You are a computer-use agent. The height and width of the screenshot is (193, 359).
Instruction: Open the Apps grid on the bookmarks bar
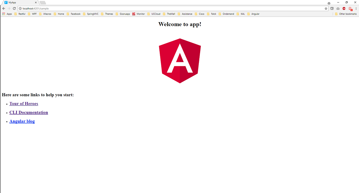[3, 14]
